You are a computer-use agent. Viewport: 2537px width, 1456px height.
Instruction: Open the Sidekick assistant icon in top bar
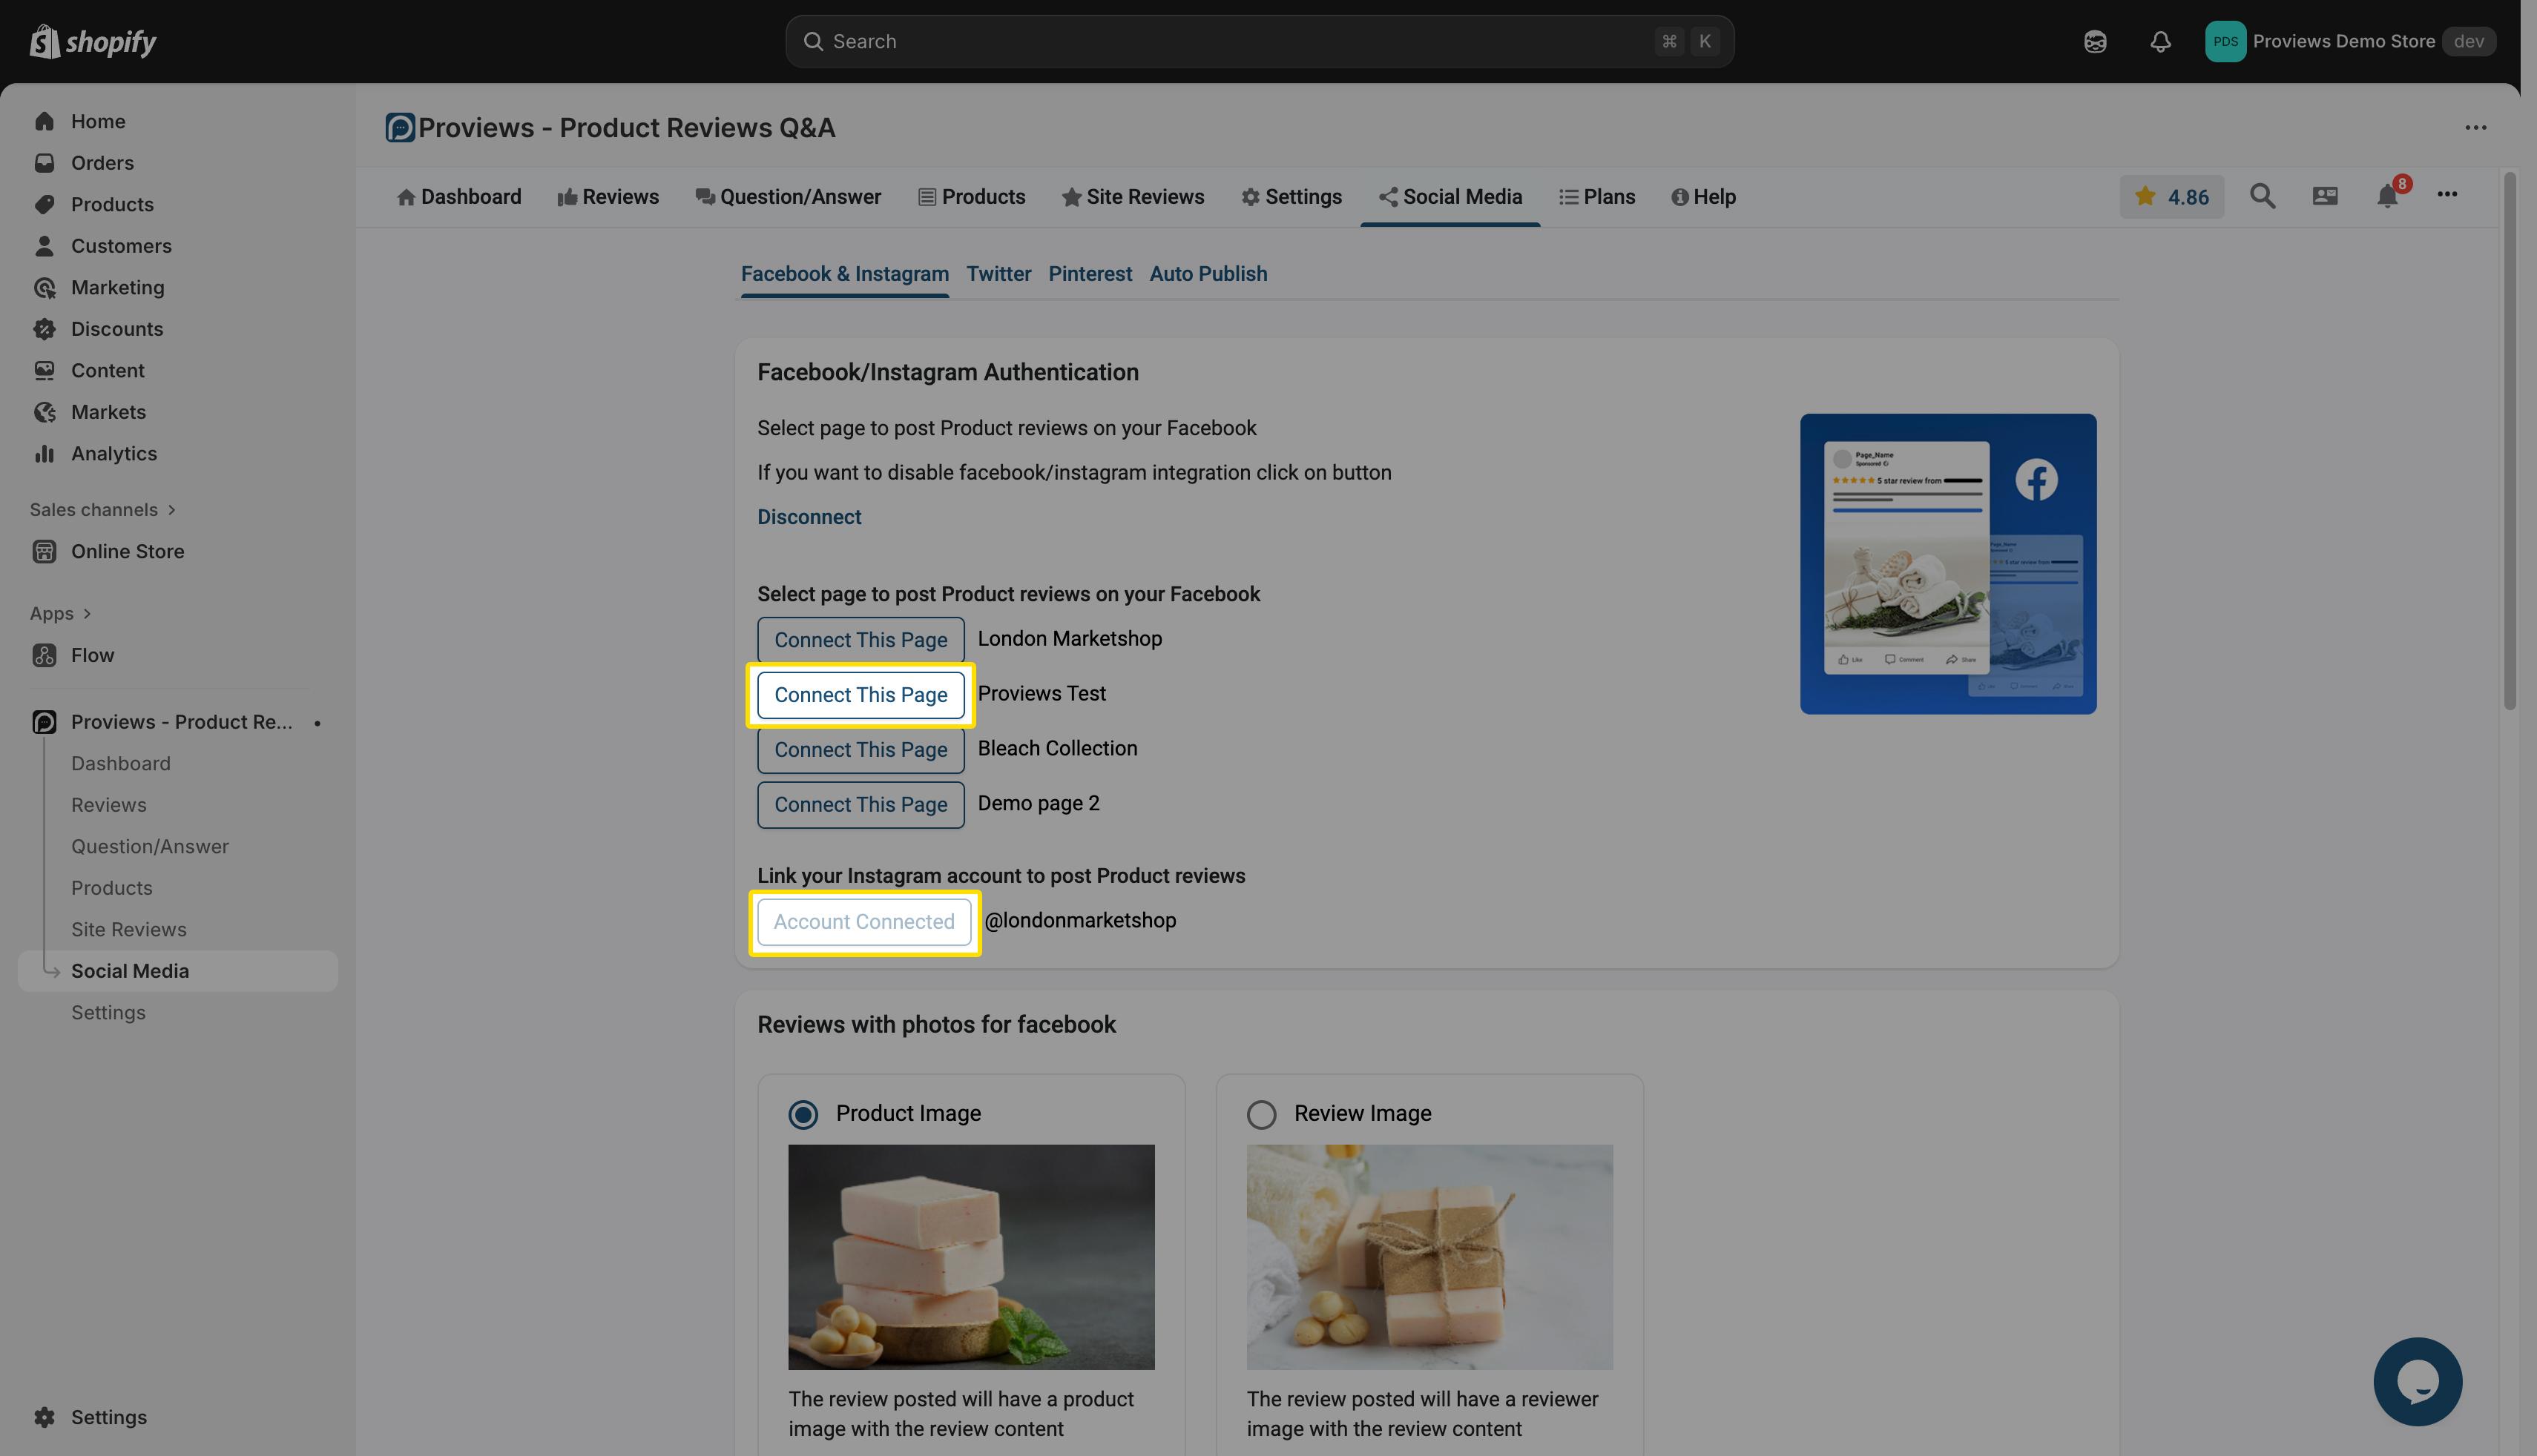(x=2095, y=41)
